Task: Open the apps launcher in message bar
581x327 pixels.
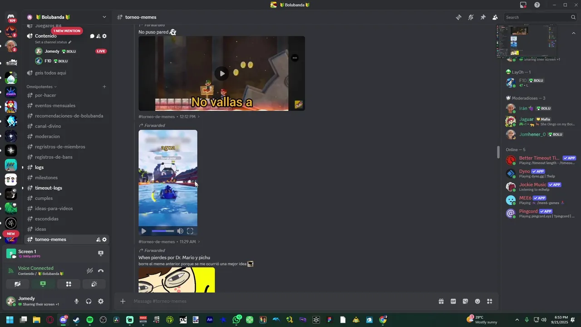Action: [489, 301]
